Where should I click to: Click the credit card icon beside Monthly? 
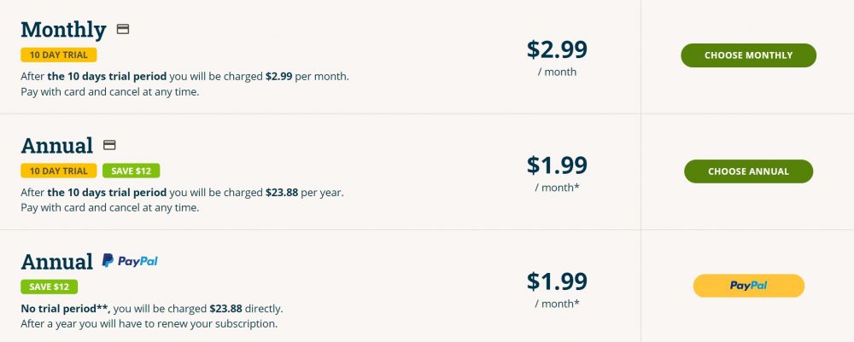pos(123,29)
